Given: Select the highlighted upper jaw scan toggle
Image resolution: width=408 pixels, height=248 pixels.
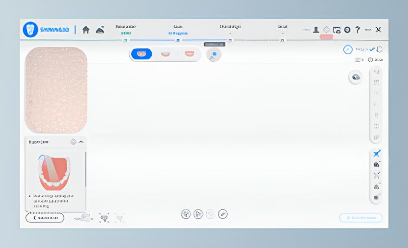Looking at the screenshot, I should pos(142,54).
